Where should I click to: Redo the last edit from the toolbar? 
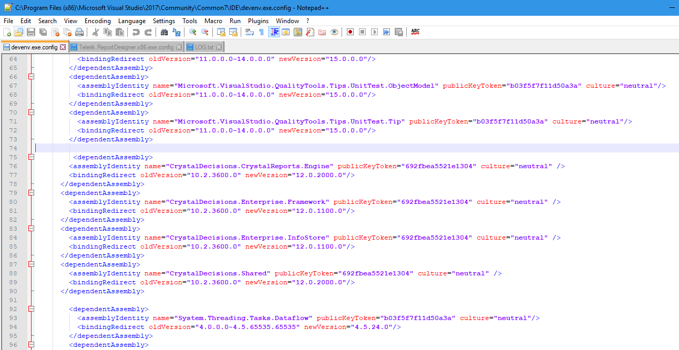pyautogui.click(x=148, y=32)
